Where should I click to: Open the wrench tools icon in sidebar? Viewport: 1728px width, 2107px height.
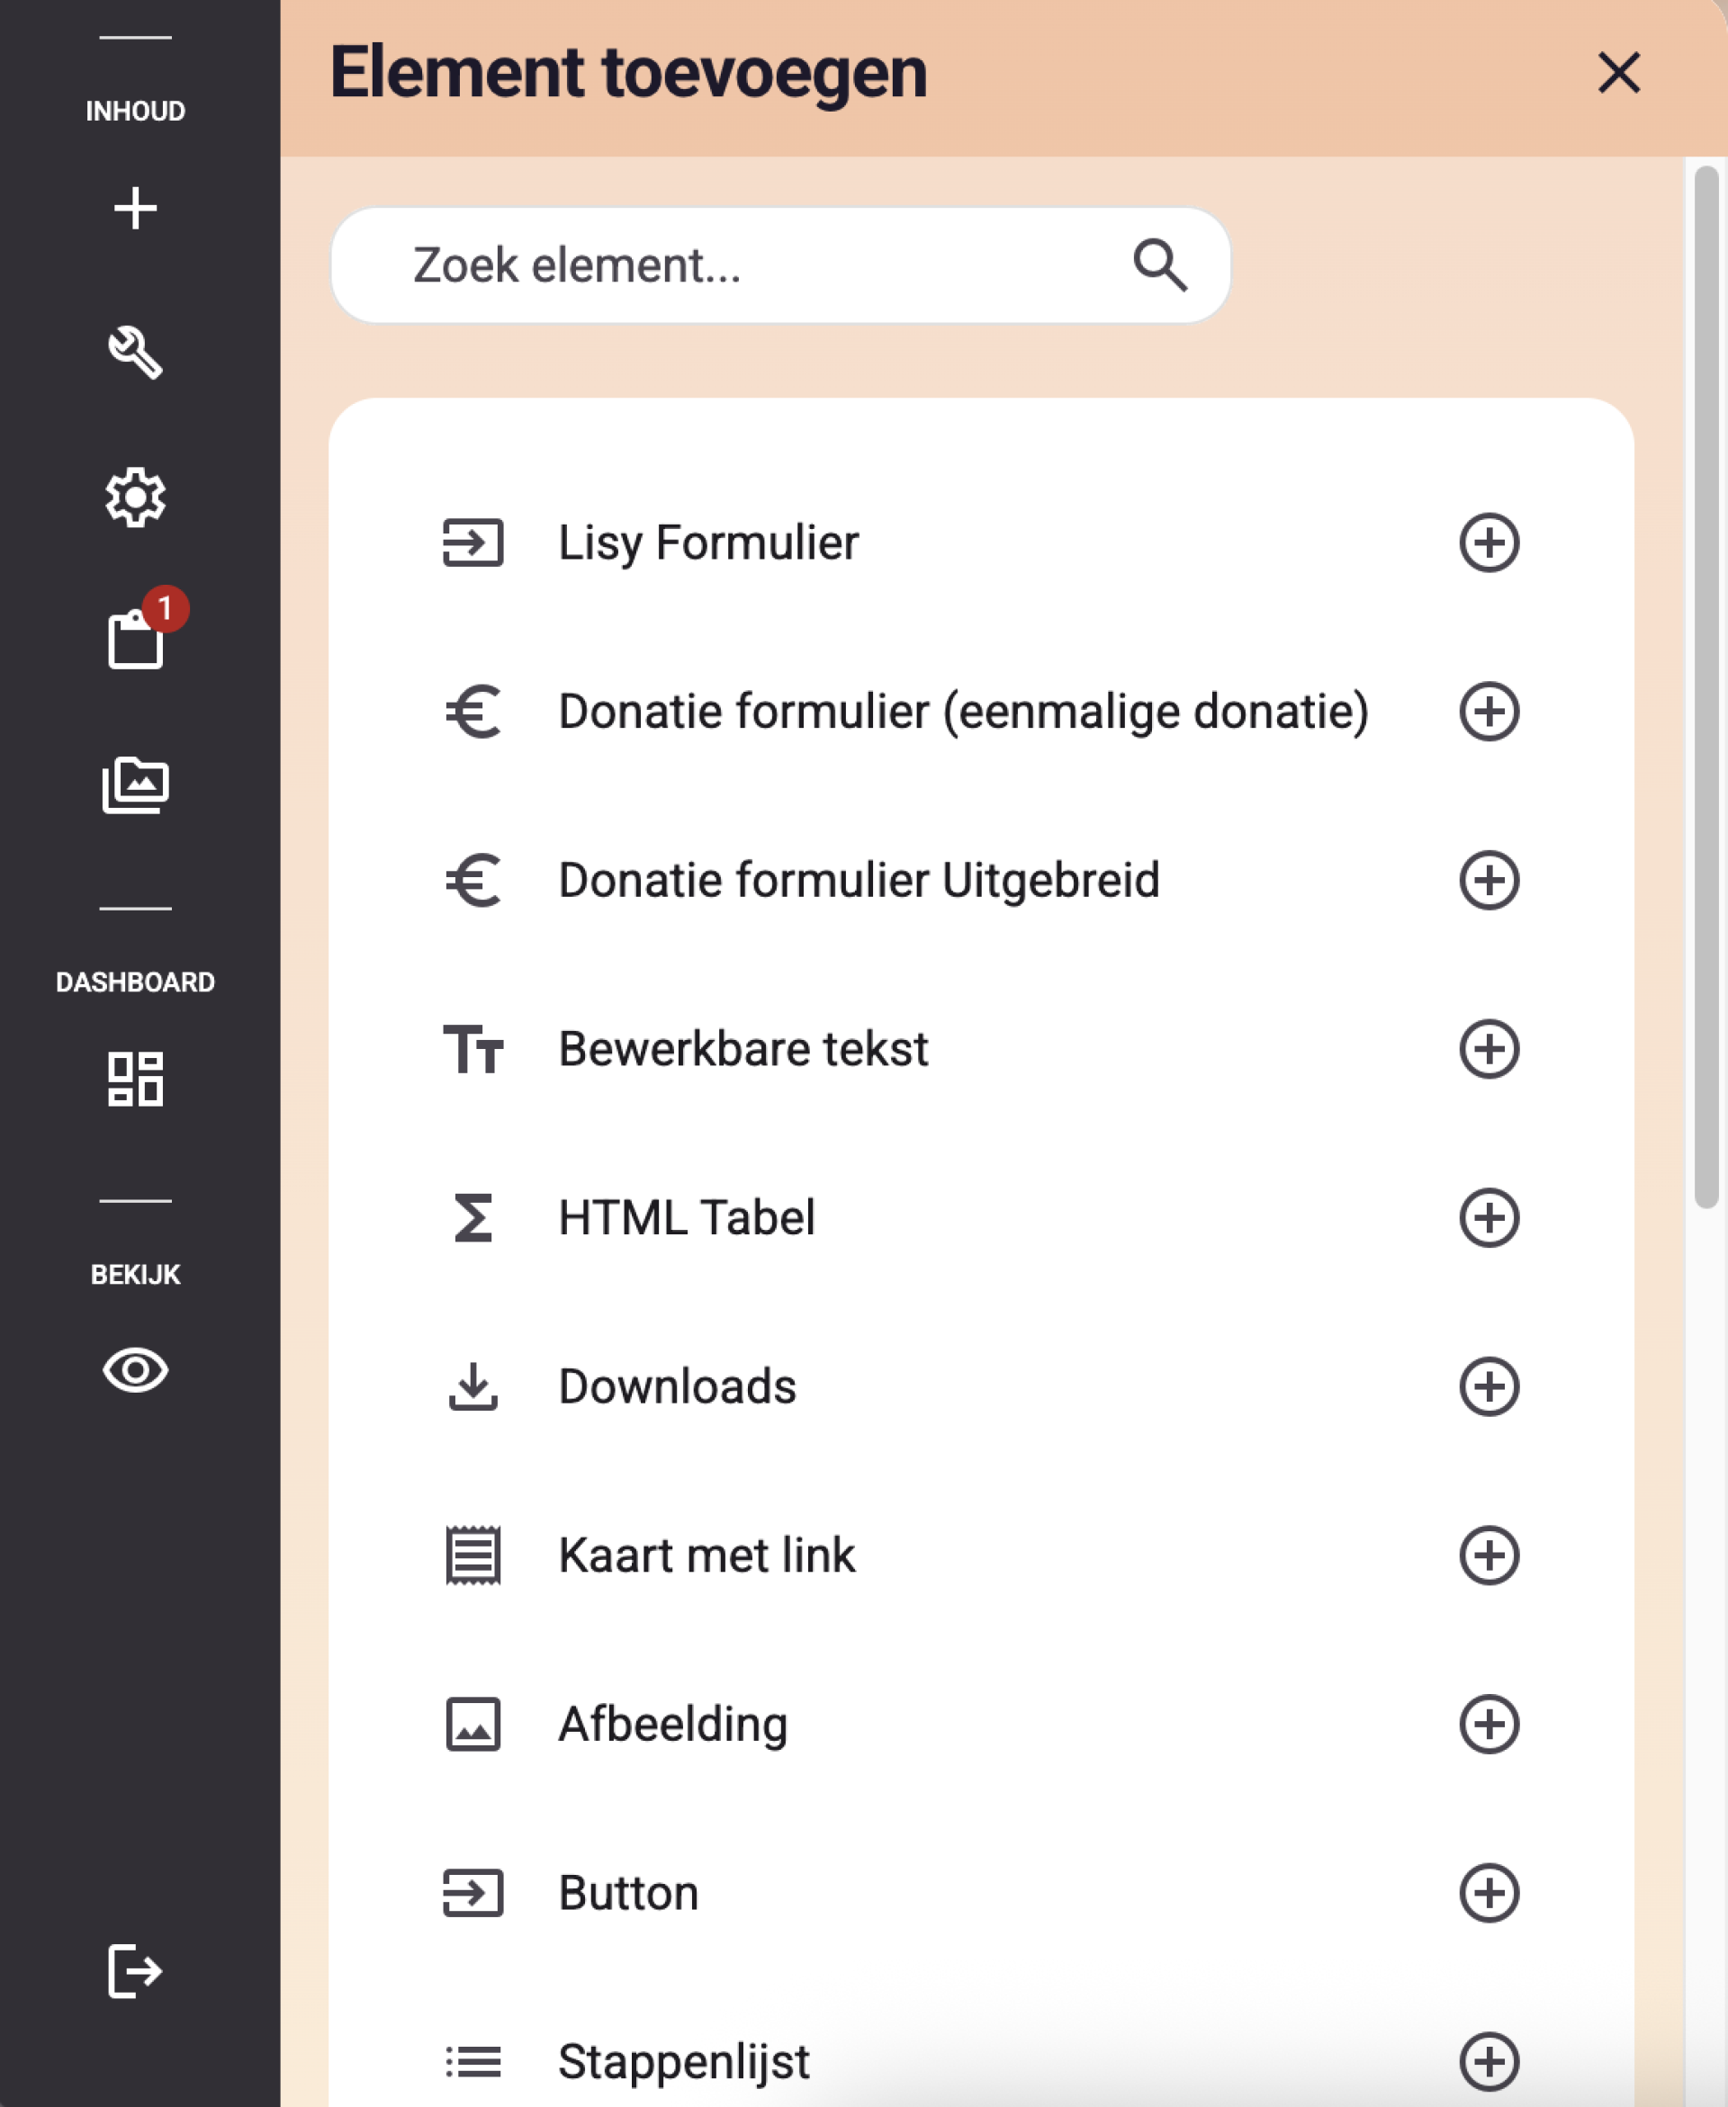[135, 352]
